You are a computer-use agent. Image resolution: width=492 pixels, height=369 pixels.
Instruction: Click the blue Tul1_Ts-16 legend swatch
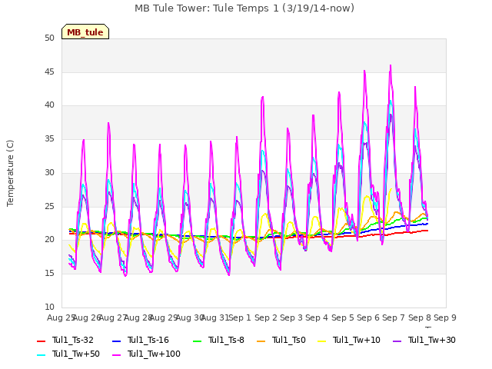pyautogui.click(x=116, y=341)
